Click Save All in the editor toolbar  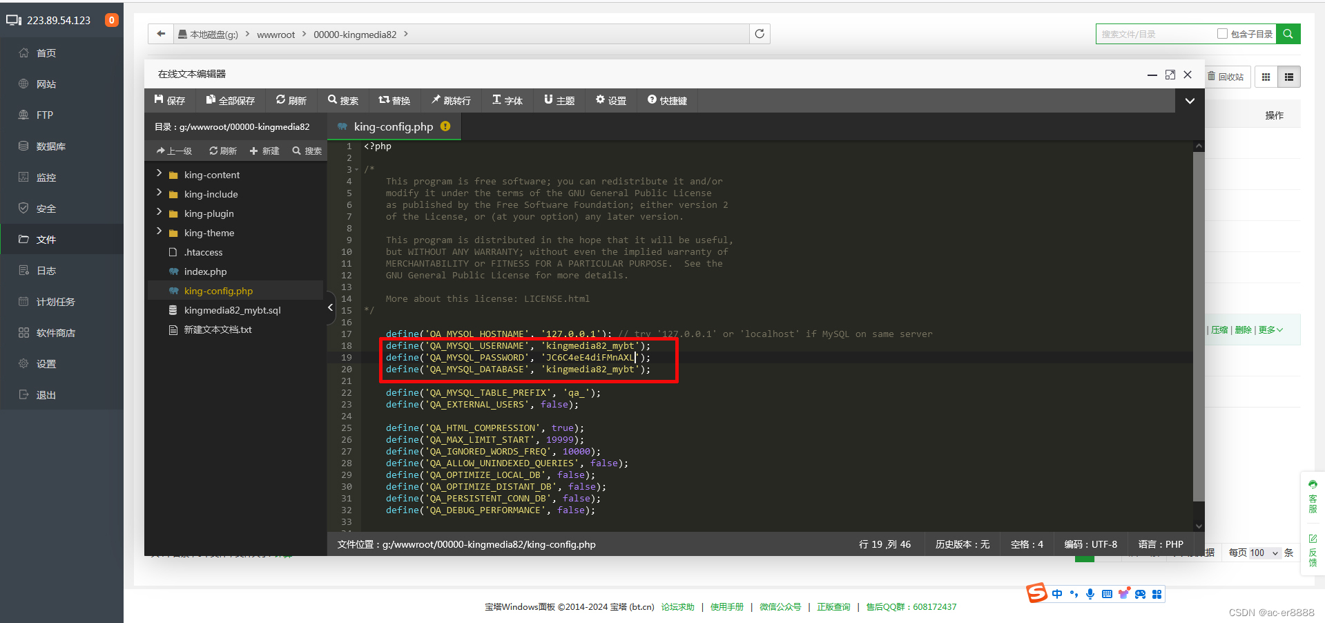(x=231, y=100)
